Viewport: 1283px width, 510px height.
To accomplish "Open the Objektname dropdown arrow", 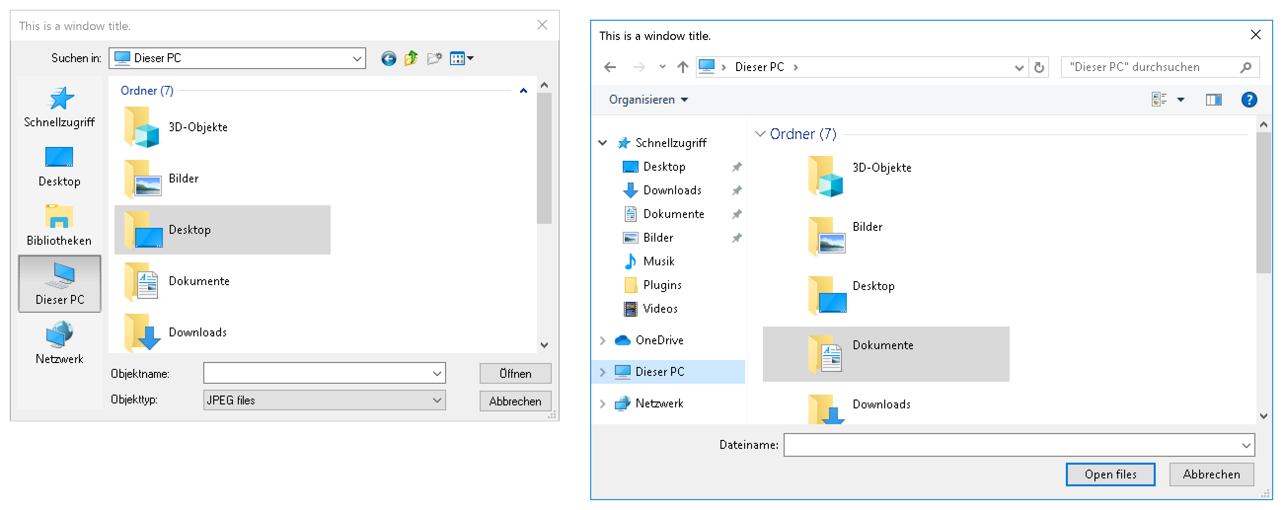I will pyautogui.click(x=437, y=373).
